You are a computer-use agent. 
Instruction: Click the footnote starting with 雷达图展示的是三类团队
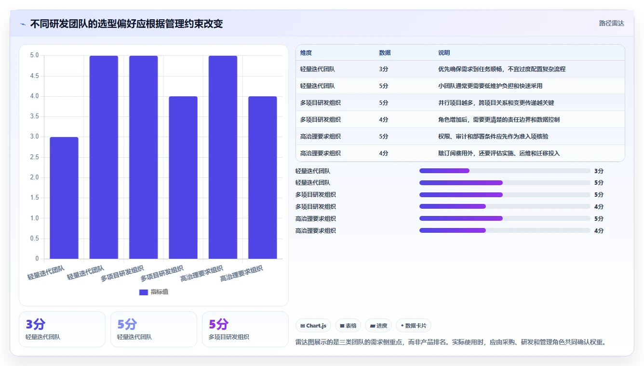(x=450, y=342)
